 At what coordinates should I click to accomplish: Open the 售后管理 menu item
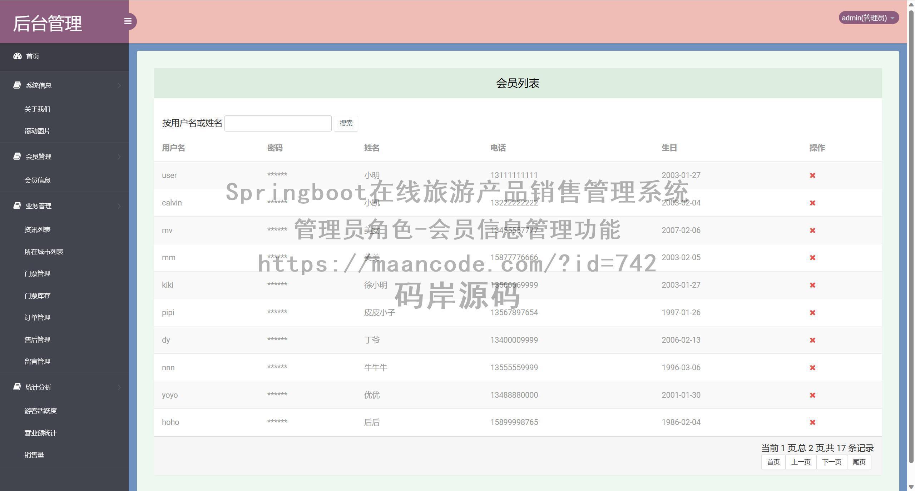(37, 339)
